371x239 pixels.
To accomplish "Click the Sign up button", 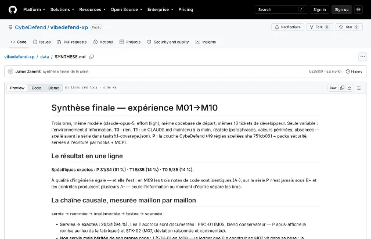I will [x=341, y=10].
